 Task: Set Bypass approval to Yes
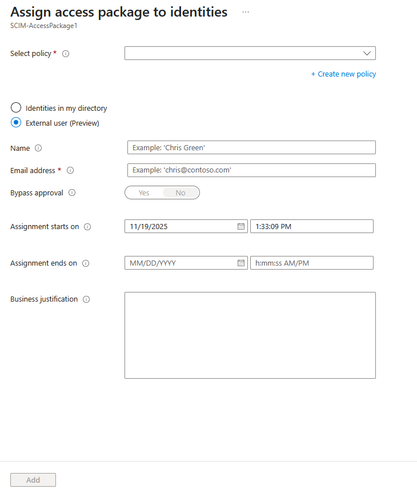[143, 193]
